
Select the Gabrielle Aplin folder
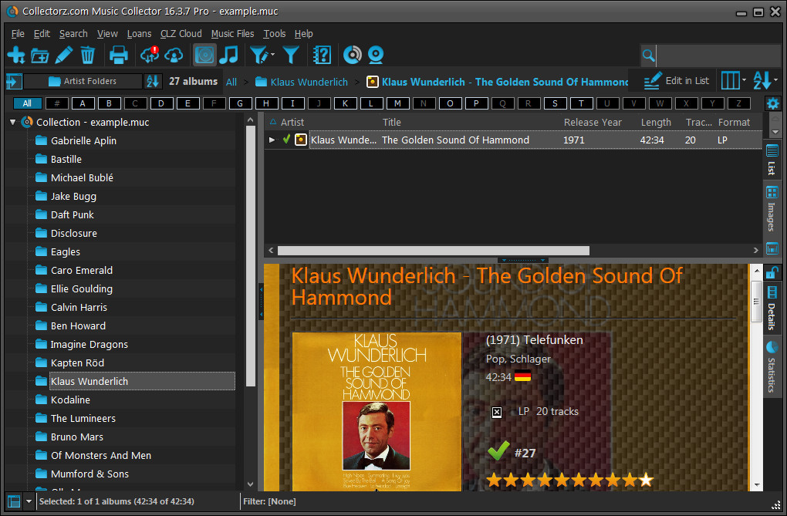tap(83, 140)
